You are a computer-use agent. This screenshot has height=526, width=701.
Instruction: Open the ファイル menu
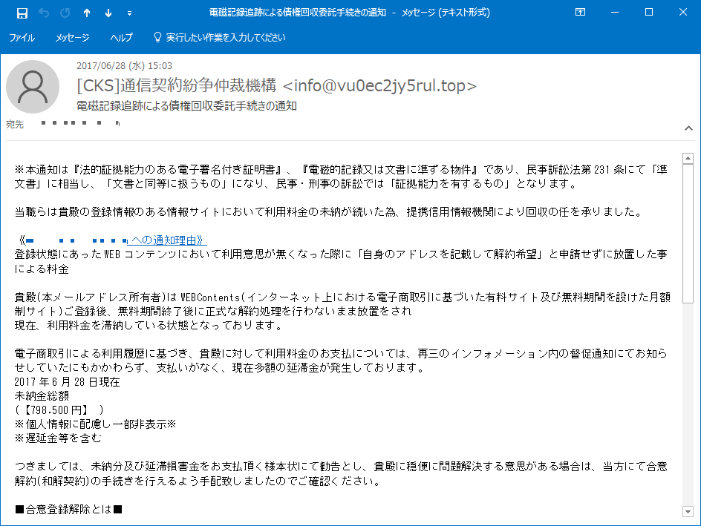pos(22,38)
